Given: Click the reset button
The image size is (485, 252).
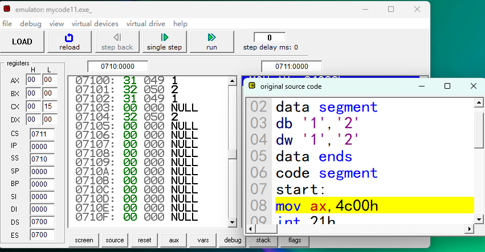Looking at the screenshot, I should 144,240.
